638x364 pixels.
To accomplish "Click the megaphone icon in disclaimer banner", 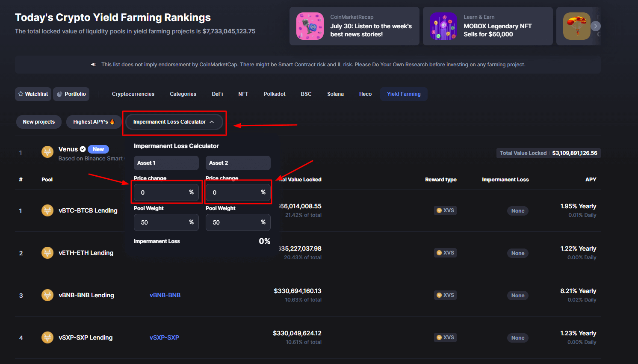I will (93, 65).
